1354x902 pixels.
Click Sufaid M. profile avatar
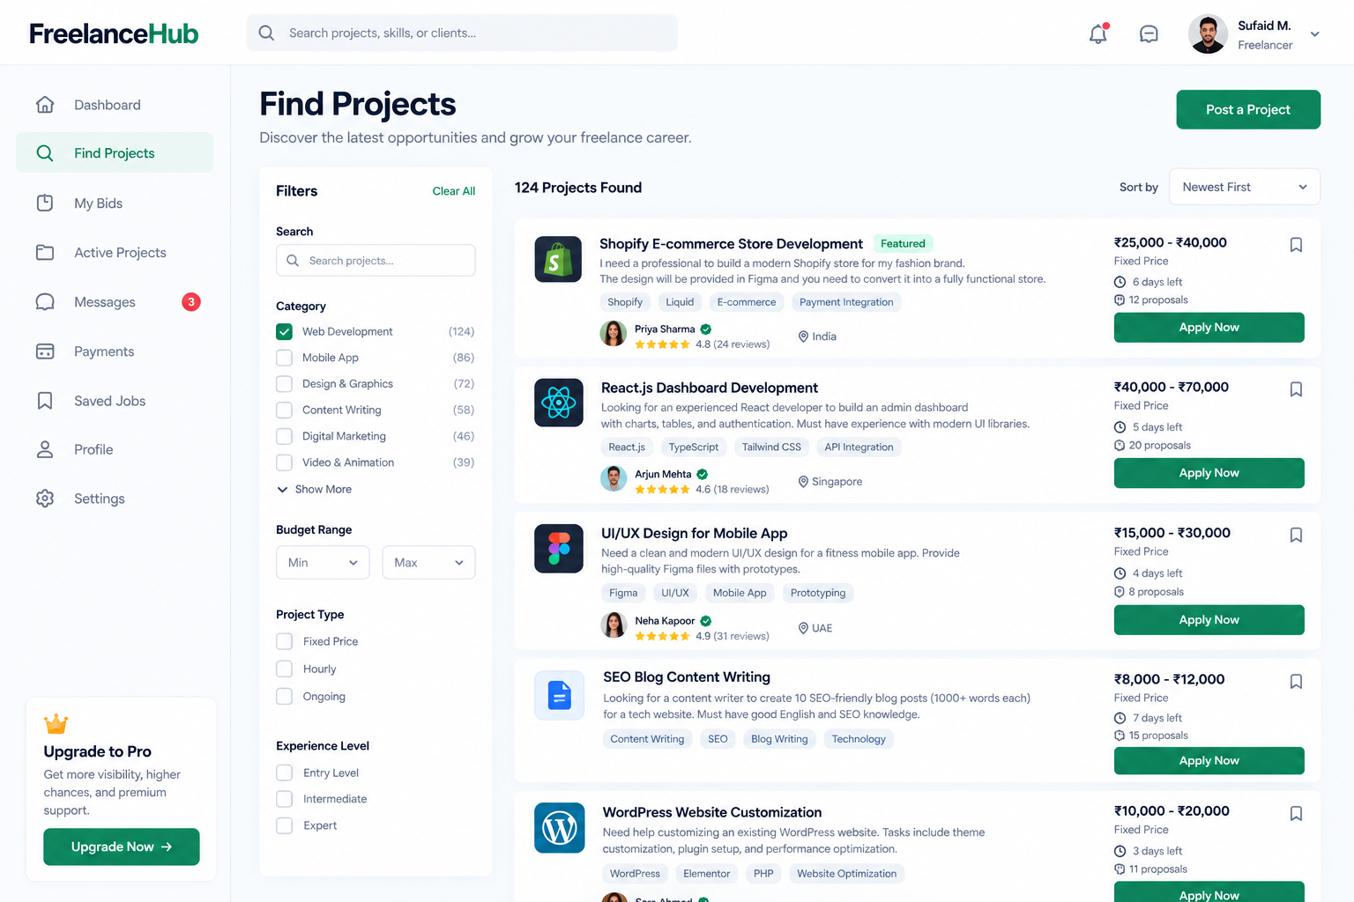click(x=1208, y=34)
